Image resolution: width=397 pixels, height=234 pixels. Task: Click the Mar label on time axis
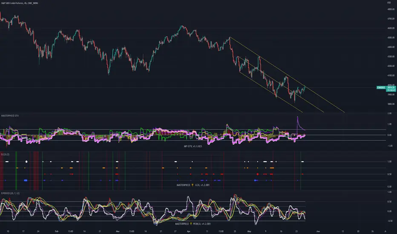pyautogui.click(x=118, y=231)
